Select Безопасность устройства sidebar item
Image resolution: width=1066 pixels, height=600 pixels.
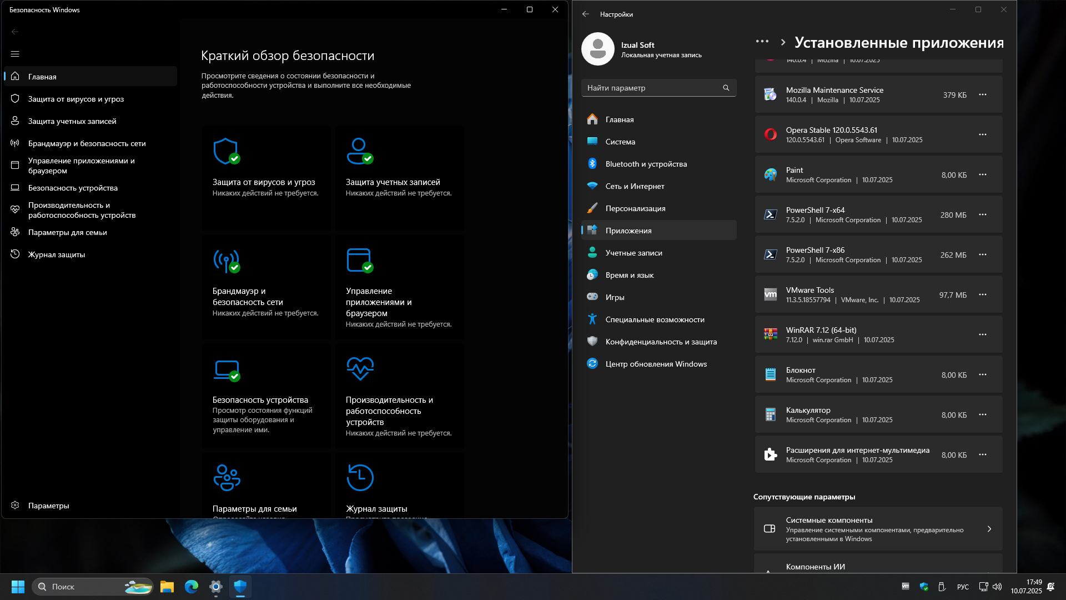90,188
